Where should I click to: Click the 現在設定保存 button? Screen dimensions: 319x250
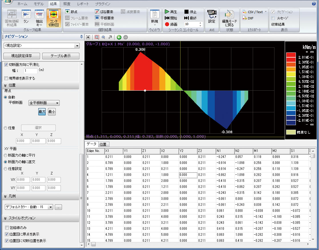coord(22,56)
